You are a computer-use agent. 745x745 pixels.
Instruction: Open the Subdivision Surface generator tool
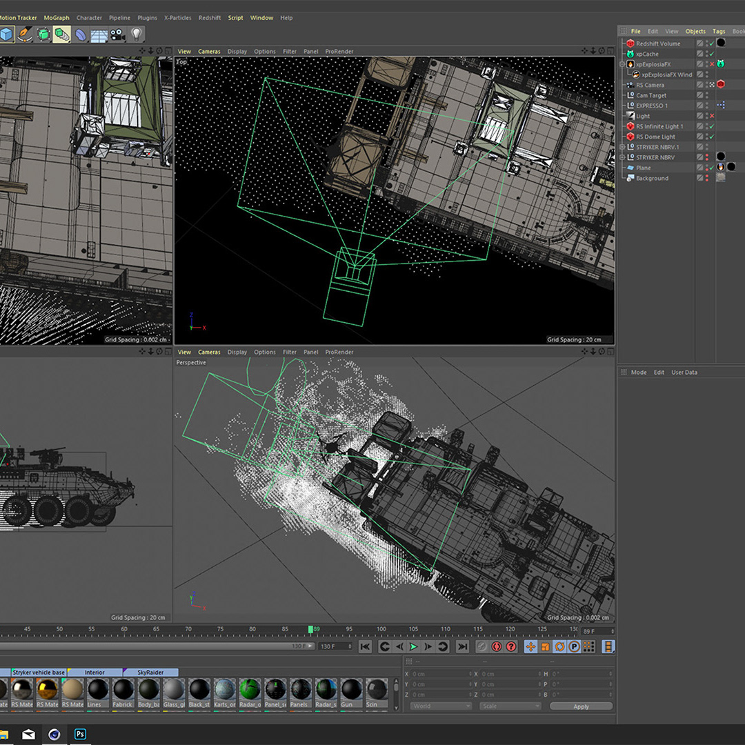tap(43, 34)
